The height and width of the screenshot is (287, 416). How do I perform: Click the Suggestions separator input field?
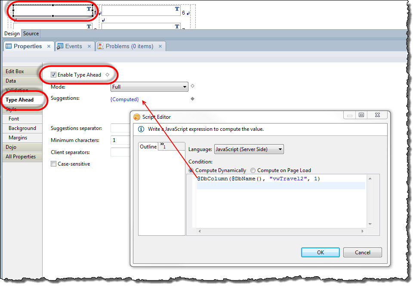click(120, 128)
